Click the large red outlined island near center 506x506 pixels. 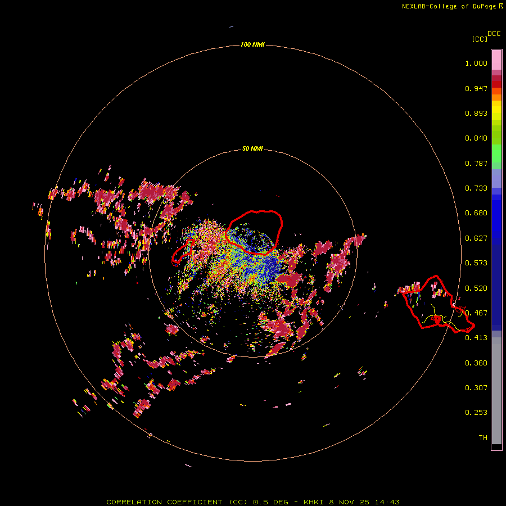254,232
